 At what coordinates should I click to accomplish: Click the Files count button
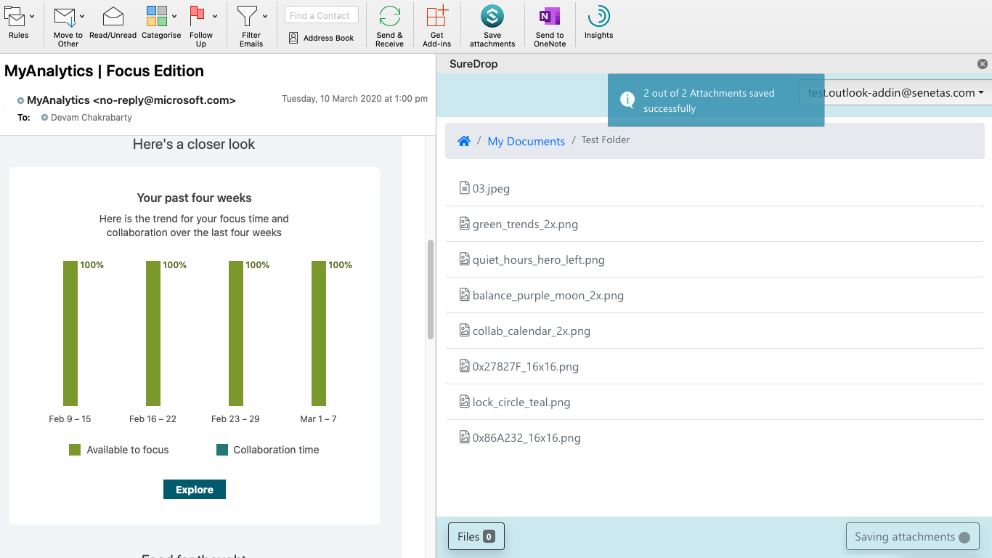tap(476, 537)
